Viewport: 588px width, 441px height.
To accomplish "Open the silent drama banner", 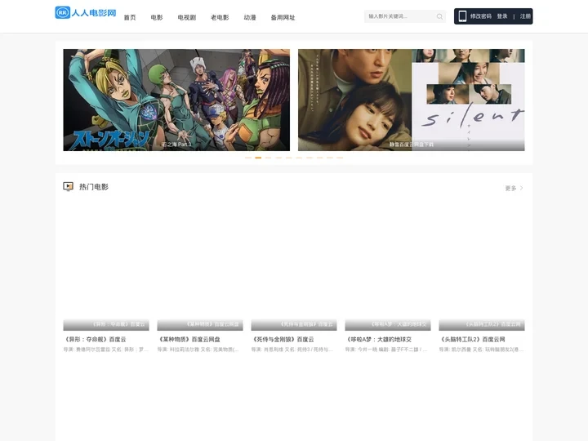I will click(x=412, y=100).
